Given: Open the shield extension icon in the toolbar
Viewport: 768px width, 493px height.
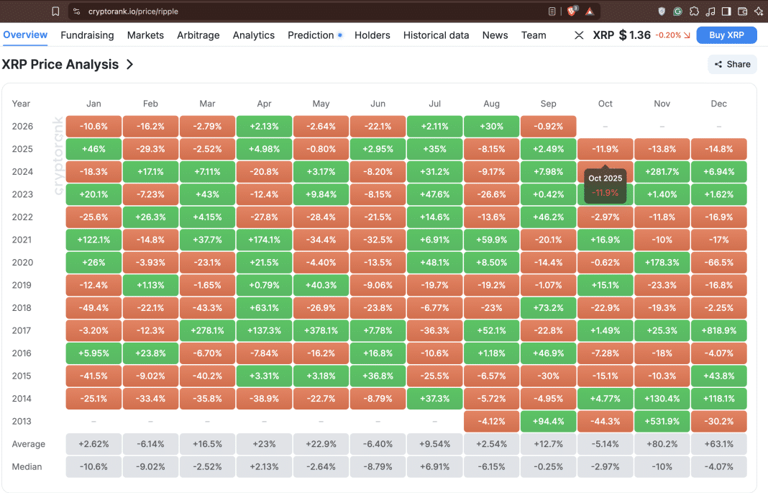Looking at the screenshot, I should 662,12.
